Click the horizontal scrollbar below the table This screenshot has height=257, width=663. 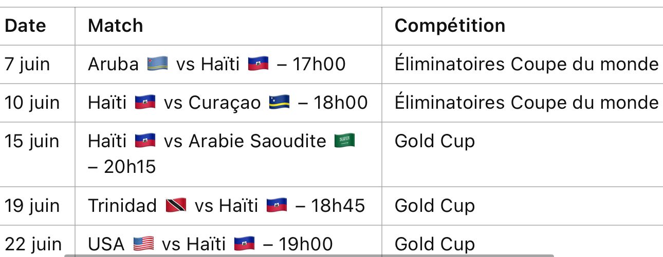[308, 254]
